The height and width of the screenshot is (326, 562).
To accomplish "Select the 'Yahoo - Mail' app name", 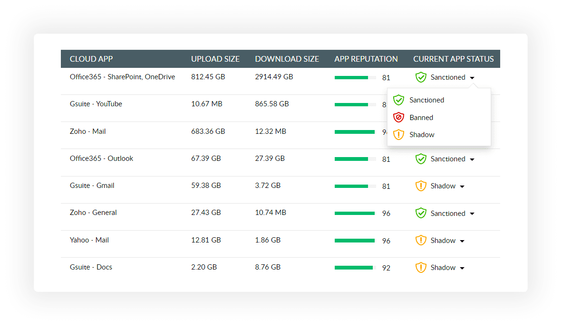I will (89, 240).
